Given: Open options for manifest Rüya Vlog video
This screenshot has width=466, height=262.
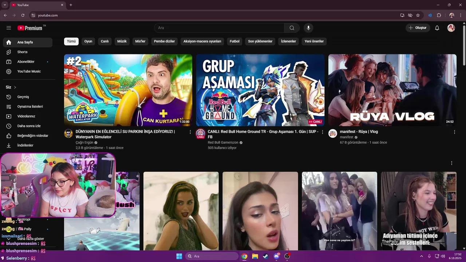Looking at the screenshot, I should [x=454, y=132].
